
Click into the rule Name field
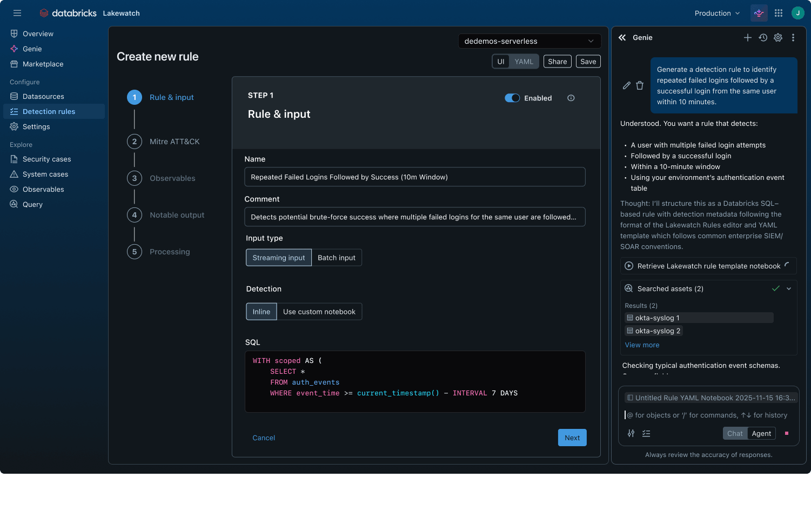click(414, 177)
